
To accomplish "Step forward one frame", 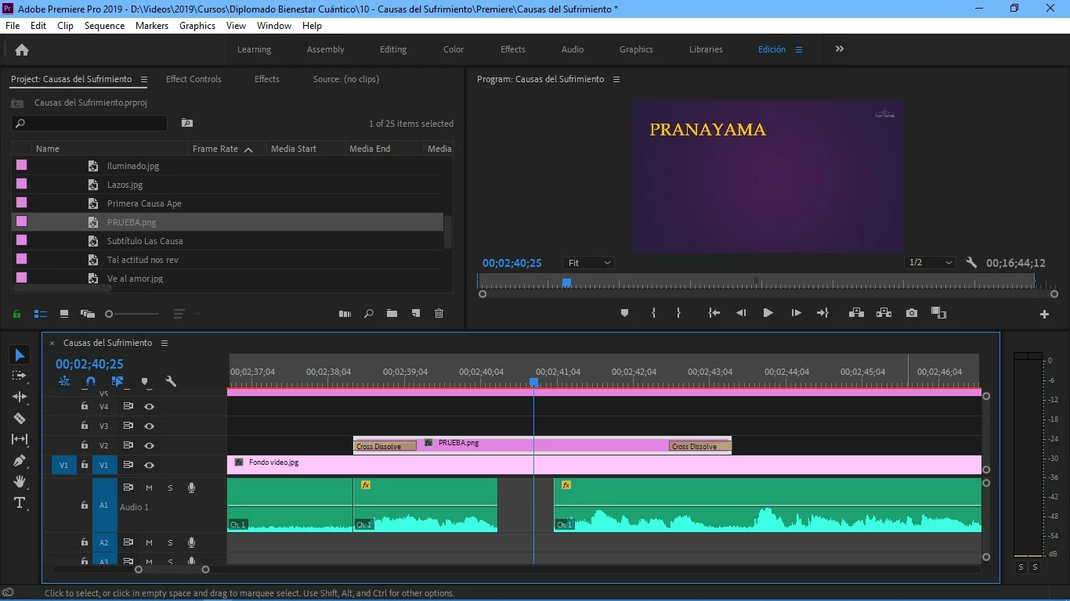I will pos(796,313).
